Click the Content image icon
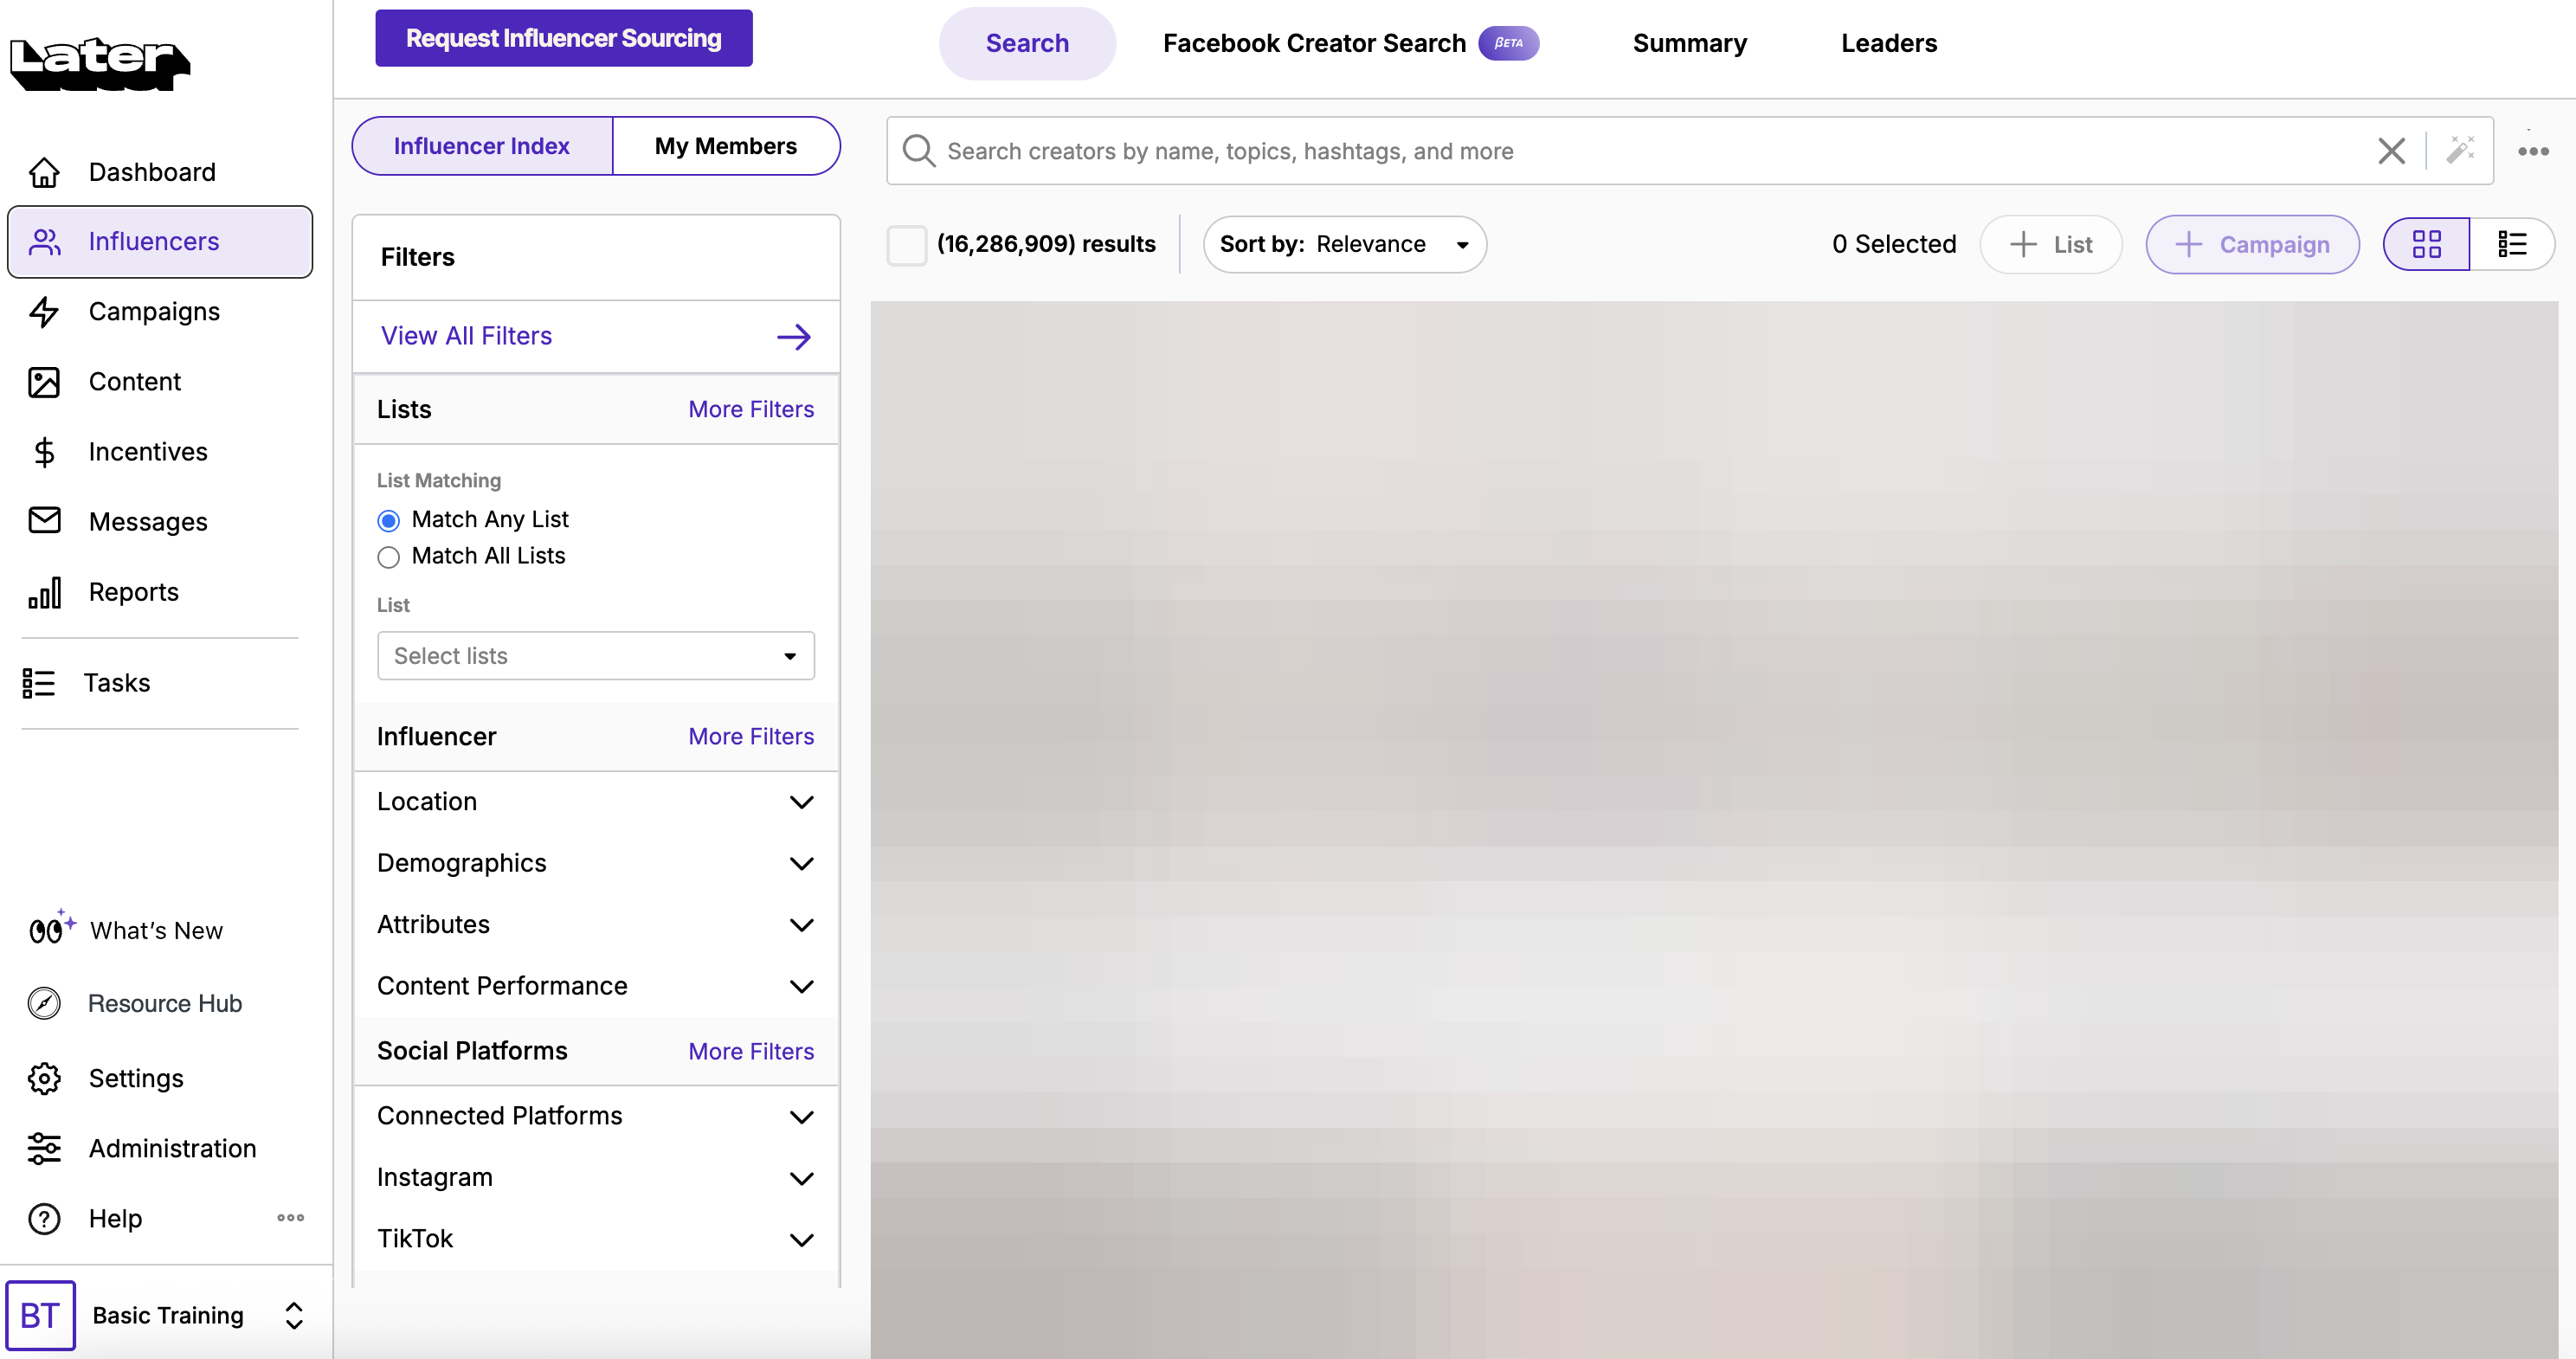The image size is (2576, 1359). (44, 382)
